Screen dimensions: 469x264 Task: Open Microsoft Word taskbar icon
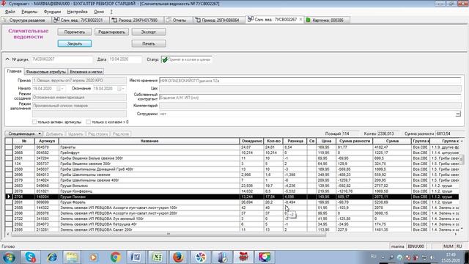[x=136, y=257]
